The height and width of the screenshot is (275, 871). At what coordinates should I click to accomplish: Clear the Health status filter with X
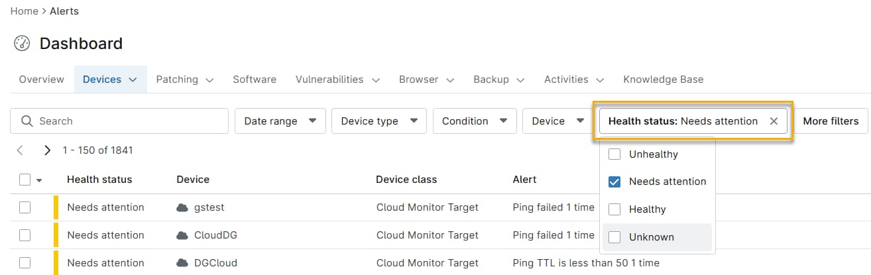(x=774, y=121)
